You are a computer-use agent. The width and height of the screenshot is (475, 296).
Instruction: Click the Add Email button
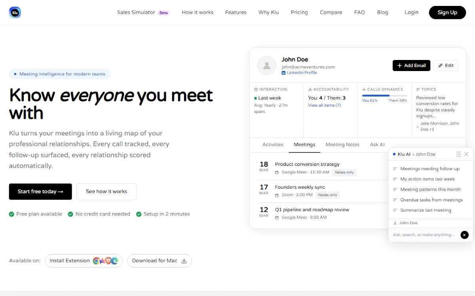click(x=411, y=66)
